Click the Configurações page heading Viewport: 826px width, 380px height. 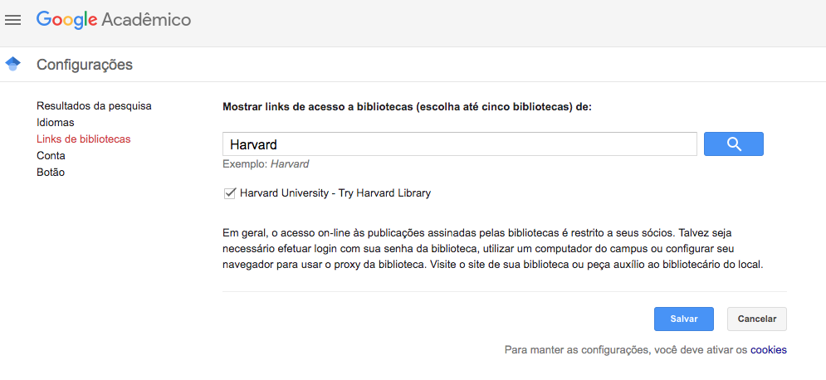pyautogui.click(x=85, y=65)
